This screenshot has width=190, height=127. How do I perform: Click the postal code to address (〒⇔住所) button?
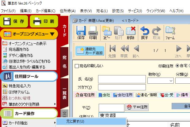tap(137, 107)
